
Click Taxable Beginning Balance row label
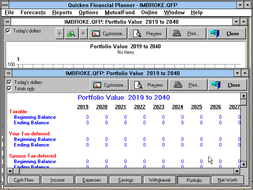(35, 117)
